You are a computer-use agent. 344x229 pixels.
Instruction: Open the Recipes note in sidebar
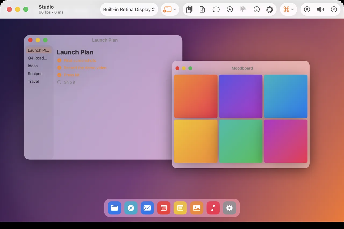click(39, 74)
